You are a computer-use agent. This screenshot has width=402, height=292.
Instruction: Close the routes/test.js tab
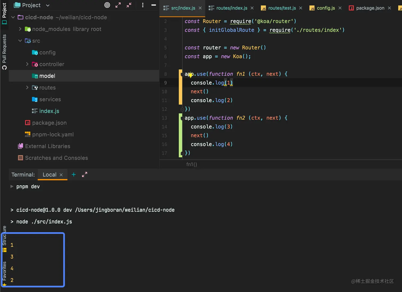301,8
